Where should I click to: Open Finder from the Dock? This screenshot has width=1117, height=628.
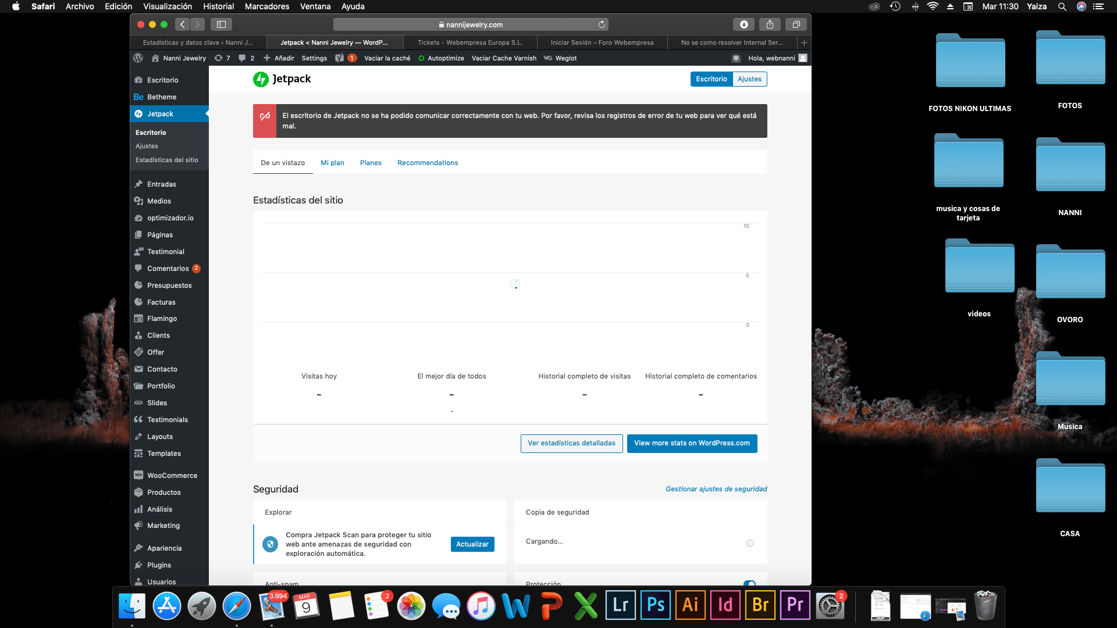point(132,606)
